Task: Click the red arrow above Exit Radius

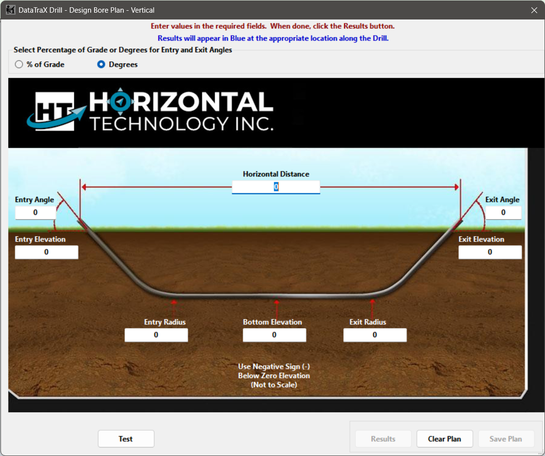Action: [x=373, y=308]
